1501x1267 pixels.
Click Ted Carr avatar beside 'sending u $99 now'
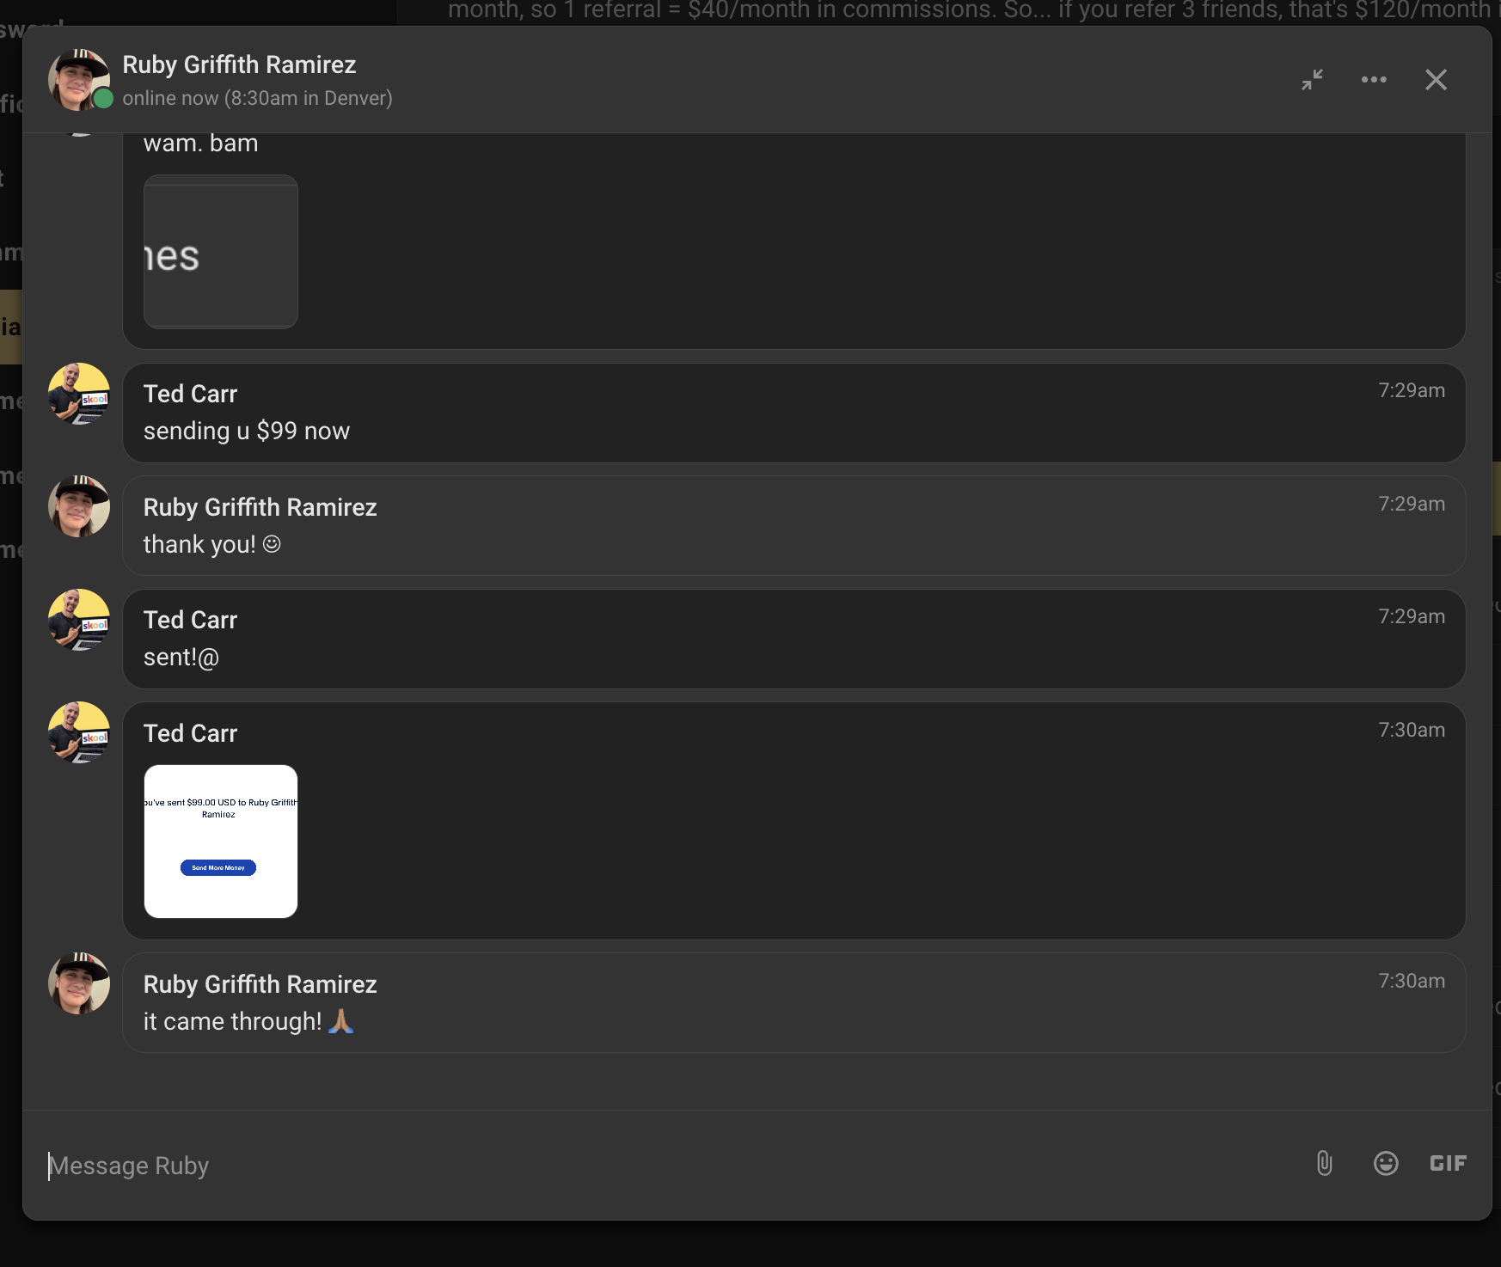[x=79, y=394]
